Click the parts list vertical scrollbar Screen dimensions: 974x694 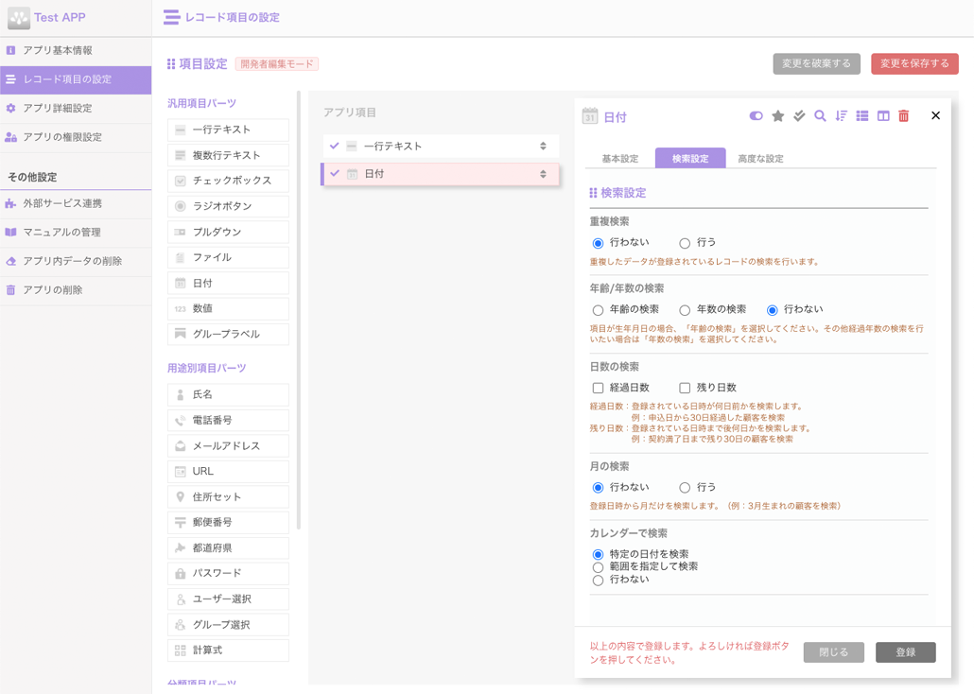click(299, 311)
